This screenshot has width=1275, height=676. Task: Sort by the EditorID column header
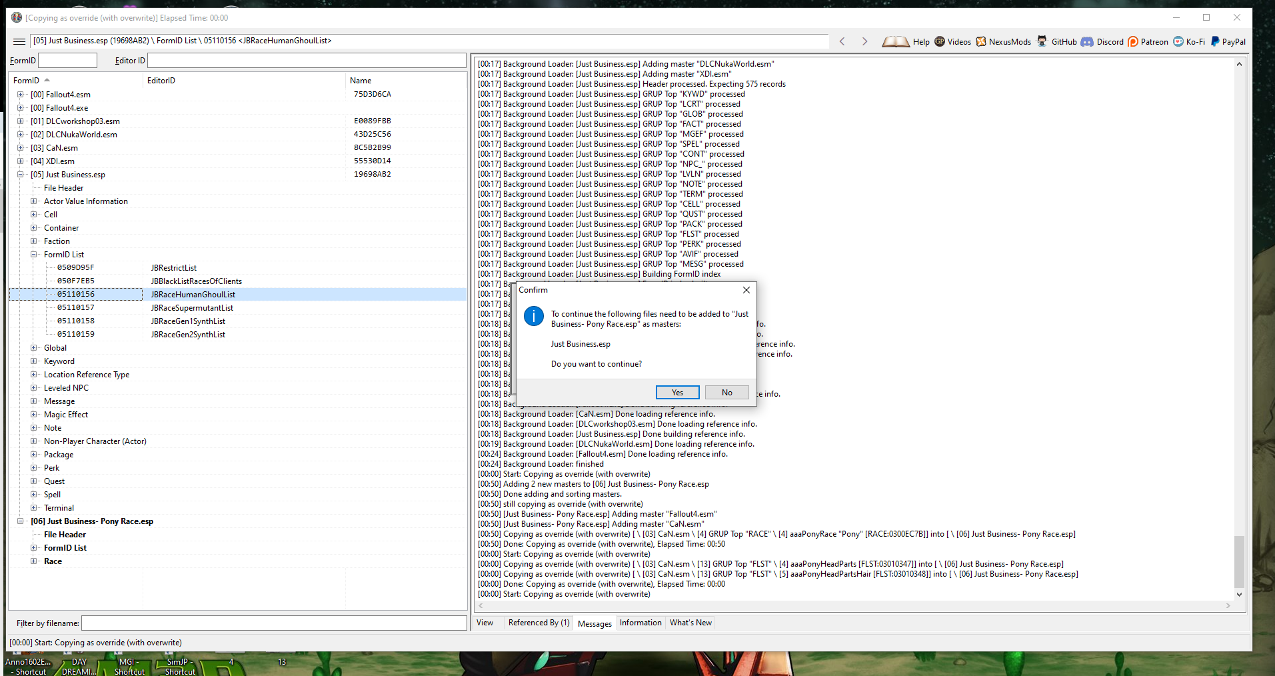coord(245,81)
